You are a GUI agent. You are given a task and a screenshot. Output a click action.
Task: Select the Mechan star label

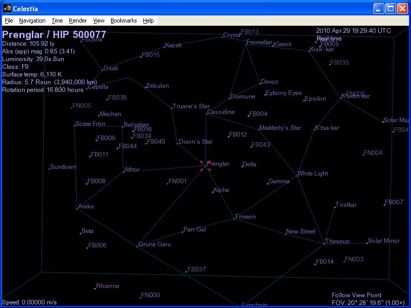(x=110, y=114)
